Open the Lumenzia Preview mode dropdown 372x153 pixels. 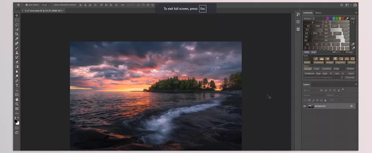tap(309, 19)
